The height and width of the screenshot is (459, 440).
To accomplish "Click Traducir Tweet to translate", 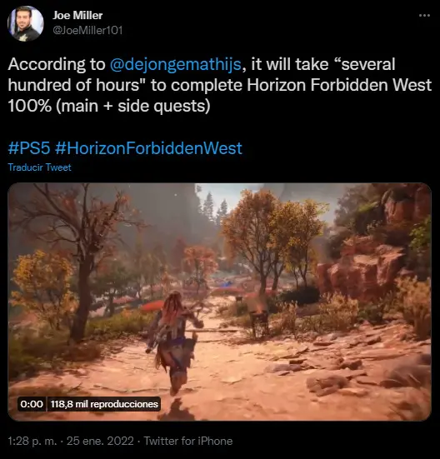I will click(x=39, y=167).
